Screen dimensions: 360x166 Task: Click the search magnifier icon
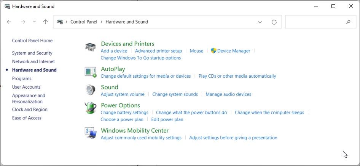348,22
